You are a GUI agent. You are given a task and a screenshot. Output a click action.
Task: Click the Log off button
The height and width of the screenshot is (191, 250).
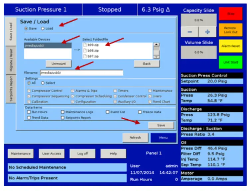click(82, 153)
